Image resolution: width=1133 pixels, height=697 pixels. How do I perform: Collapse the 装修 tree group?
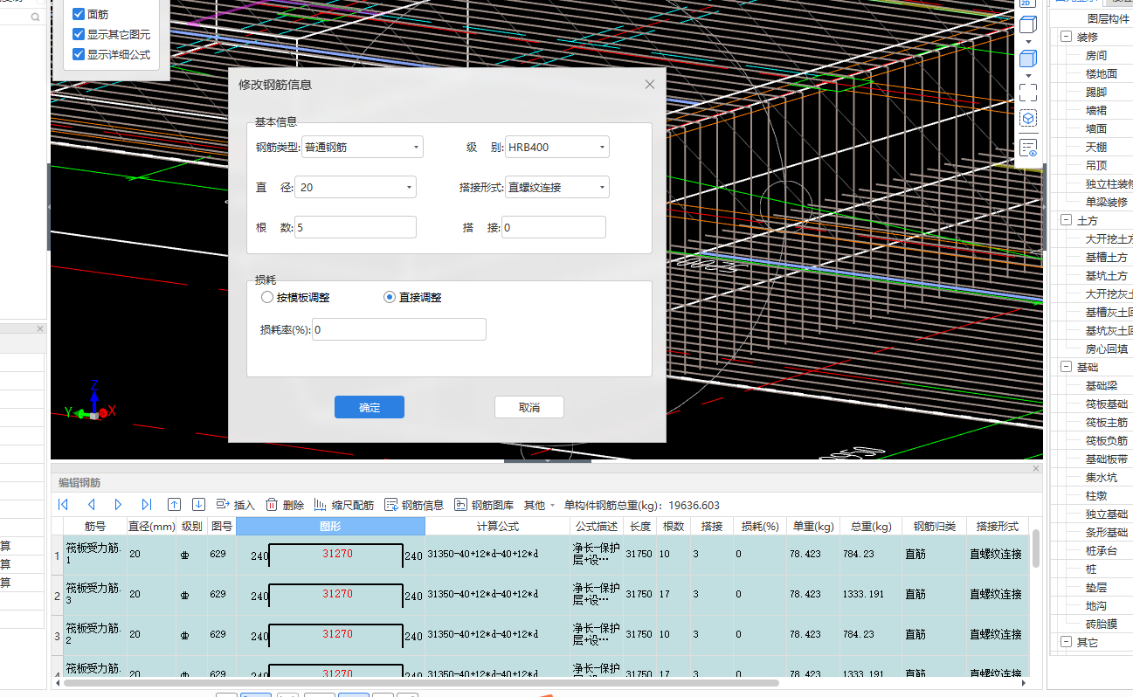coord(1066,37)
